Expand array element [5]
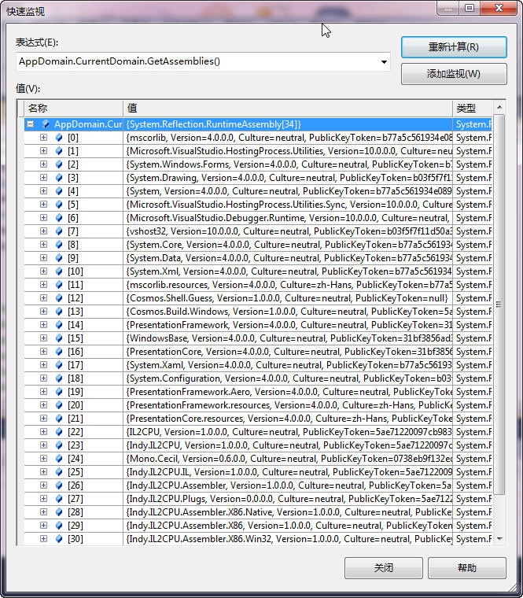The height and width of the screenshot is (598, 523). pos(43,205)
